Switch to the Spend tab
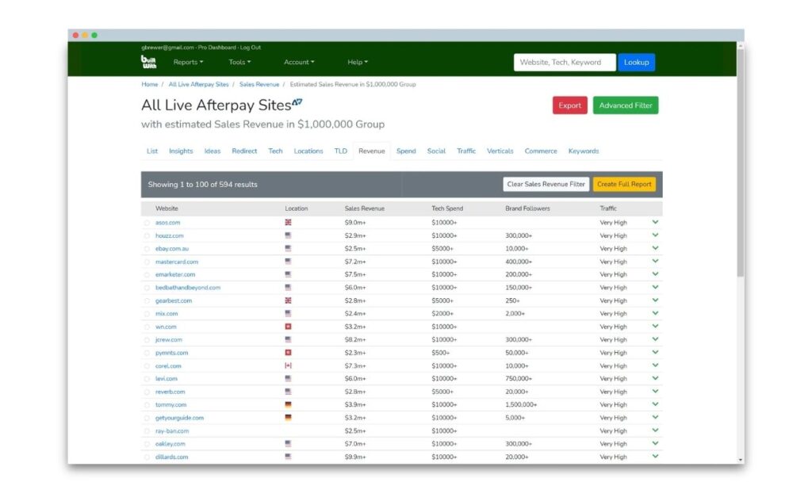 pyautogui.click(x=406, y=151)
